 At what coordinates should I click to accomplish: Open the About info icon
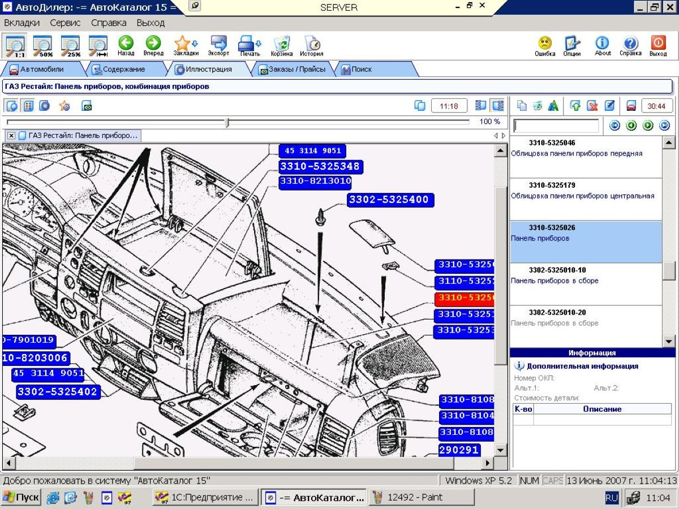pos(603,46)
